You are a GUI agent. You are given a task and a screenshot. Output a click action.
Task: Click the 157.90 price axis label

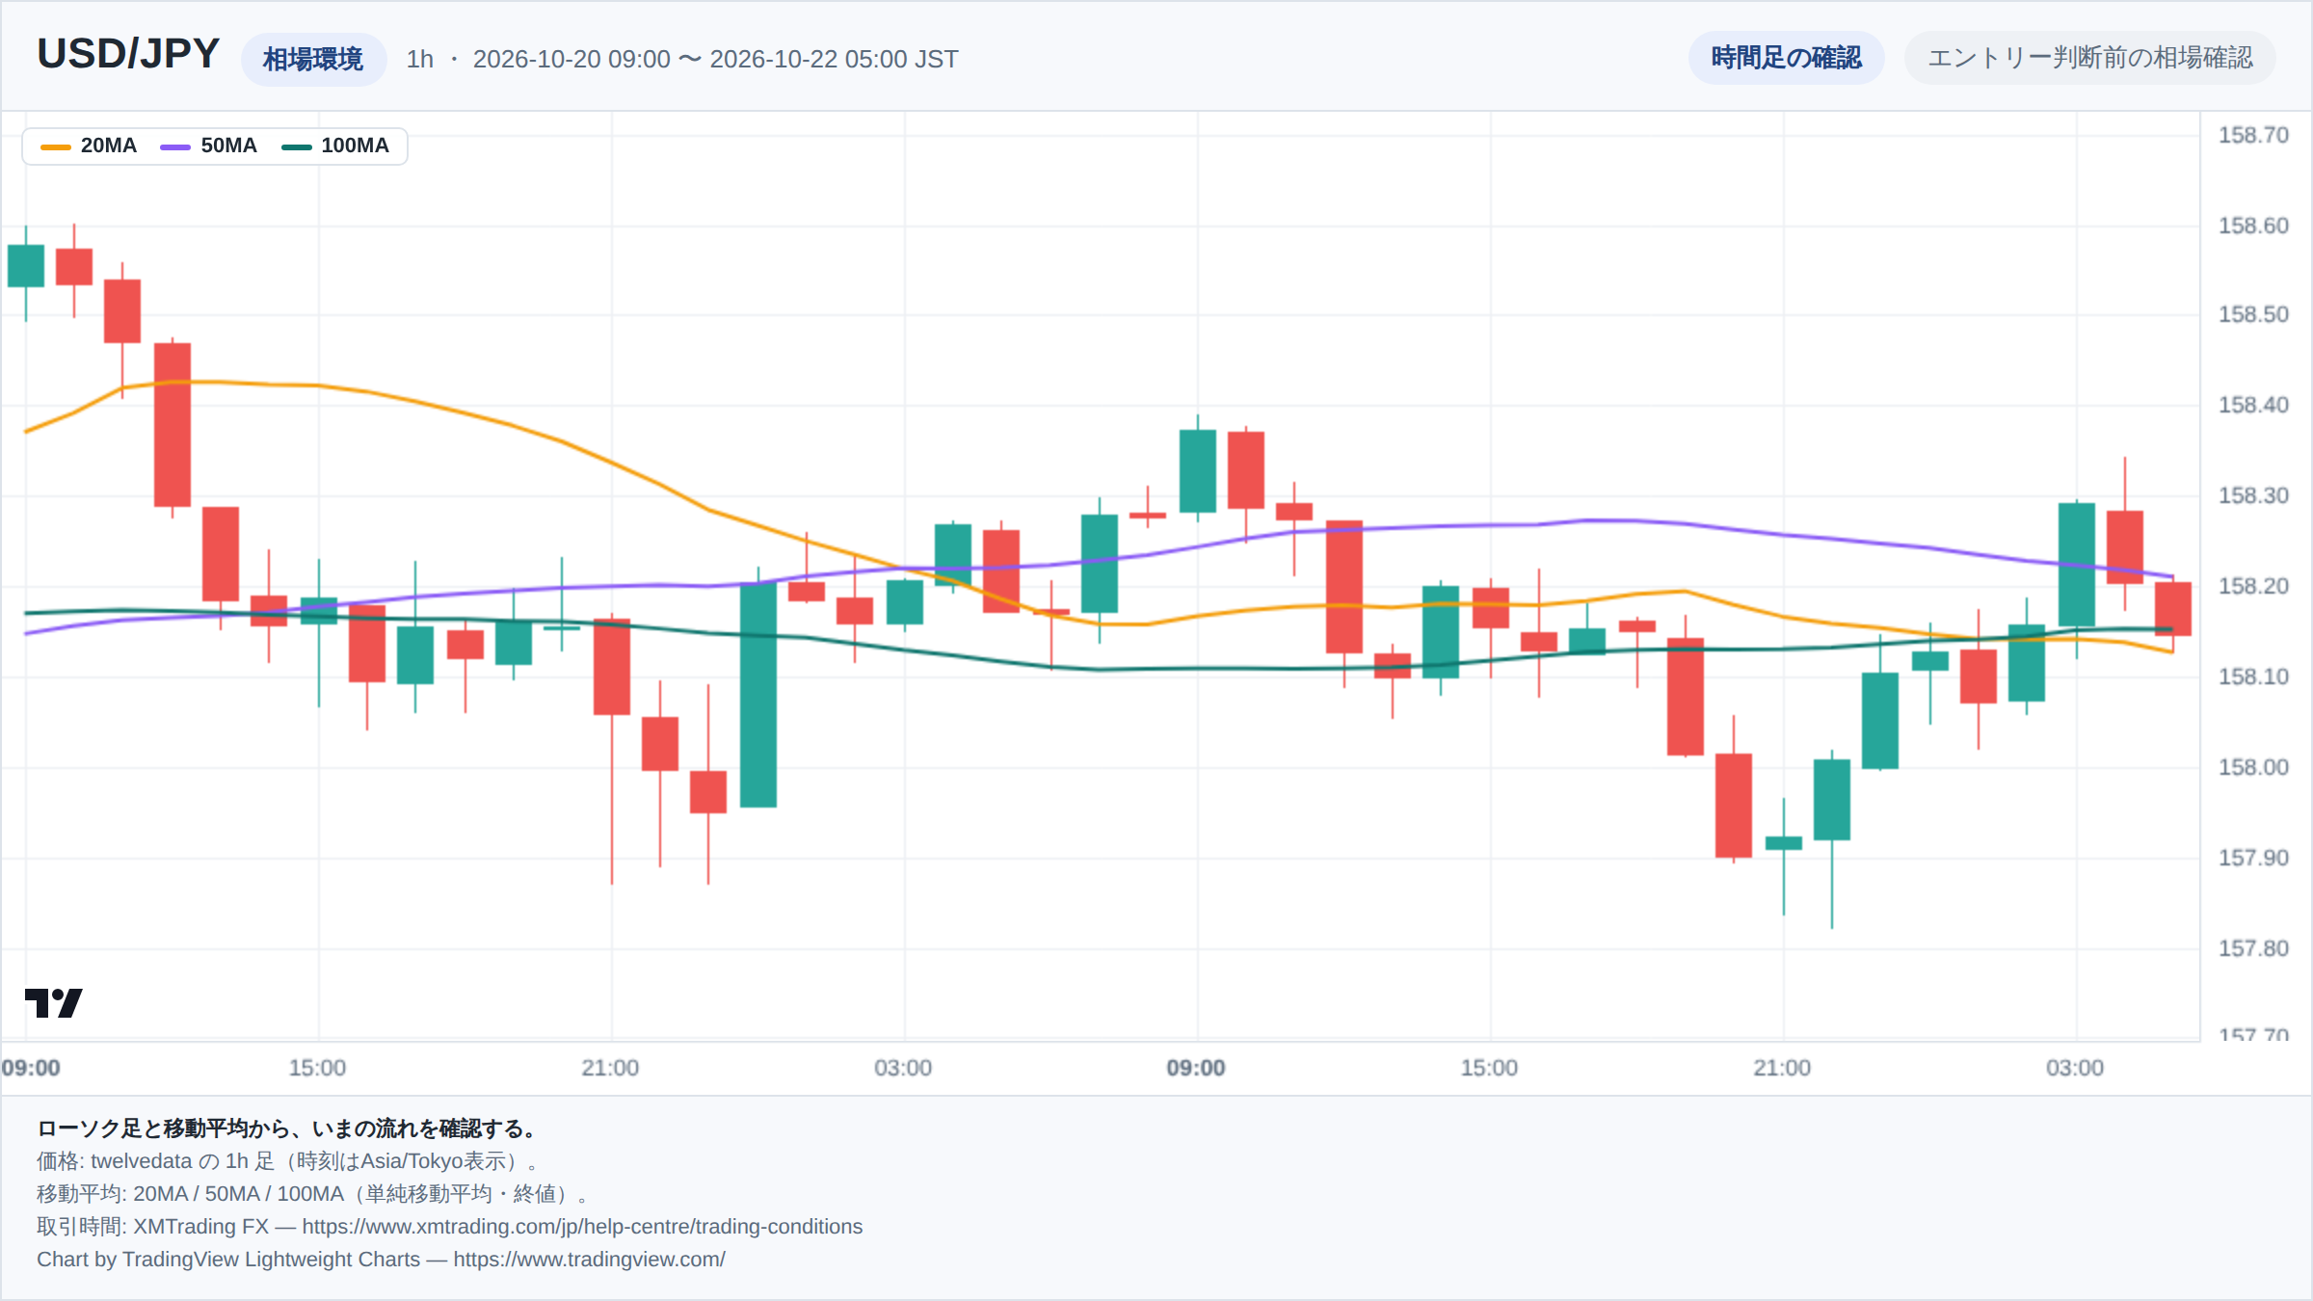(2253, 858)
